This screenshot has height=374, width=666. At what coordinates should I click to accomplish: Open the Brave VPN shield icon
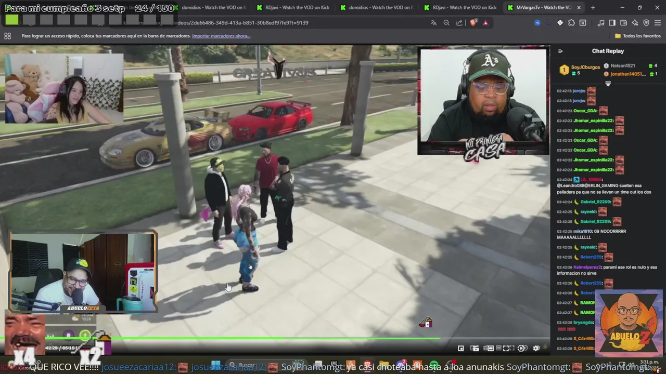click(x=646, y=23)
